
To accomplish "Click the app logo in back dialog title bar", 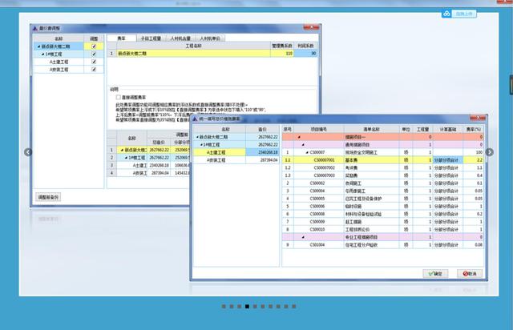I will click(35, 29).
